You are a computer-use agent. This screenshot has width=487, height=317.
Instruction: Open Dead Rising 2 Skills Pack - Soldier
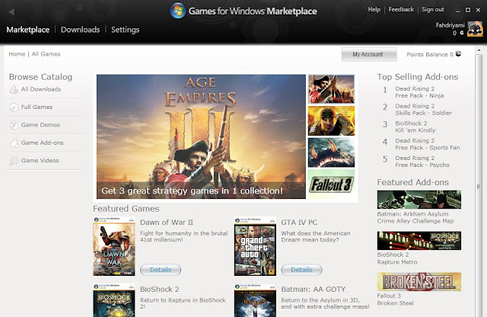click(x=423, y=110)
